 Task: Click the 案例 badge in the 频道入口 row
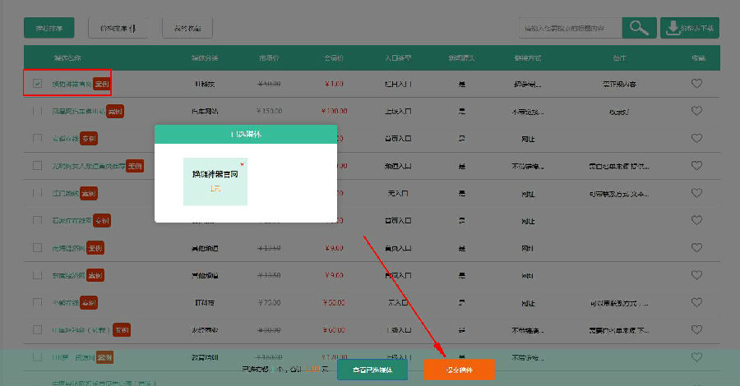tap(135, 166)
